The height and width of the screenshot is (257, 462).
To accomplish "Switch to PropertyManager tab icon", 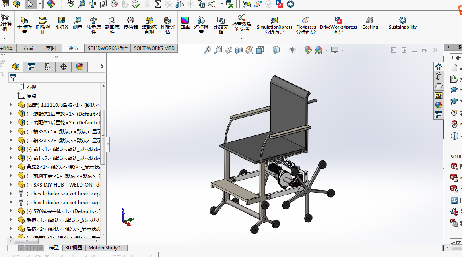I will click(31, 67).
